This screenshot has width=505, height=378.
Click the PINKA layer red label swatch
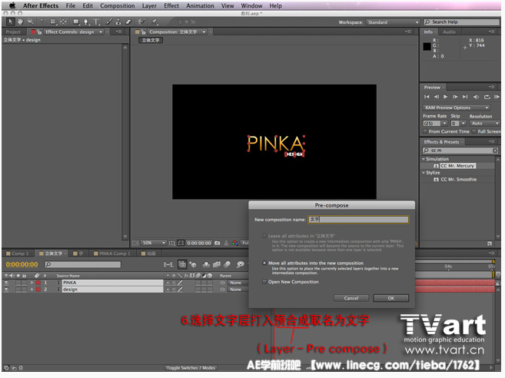point(38,283)
